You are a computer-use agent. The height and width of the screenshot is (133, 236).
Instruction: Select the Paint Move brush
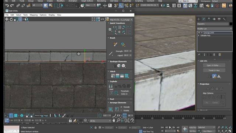click(x=115, y=44)
